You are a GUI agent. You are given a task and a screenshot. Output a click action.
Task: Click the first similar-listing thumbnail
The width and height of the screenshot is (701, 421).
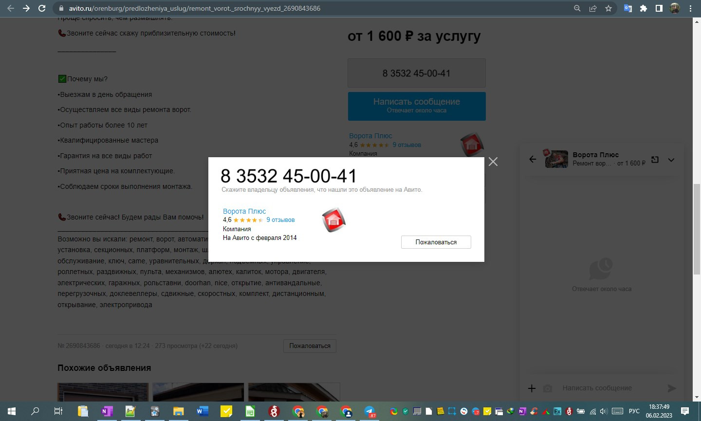point(103,392)
